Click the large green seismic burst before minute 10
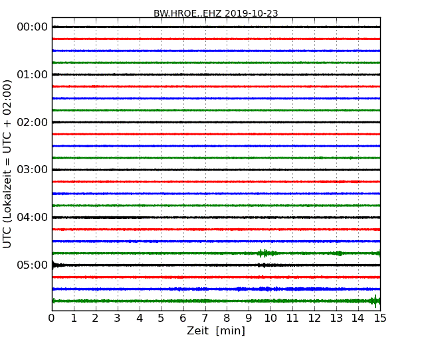This screenshot has height=345, width=432. (x=267, y=253)
